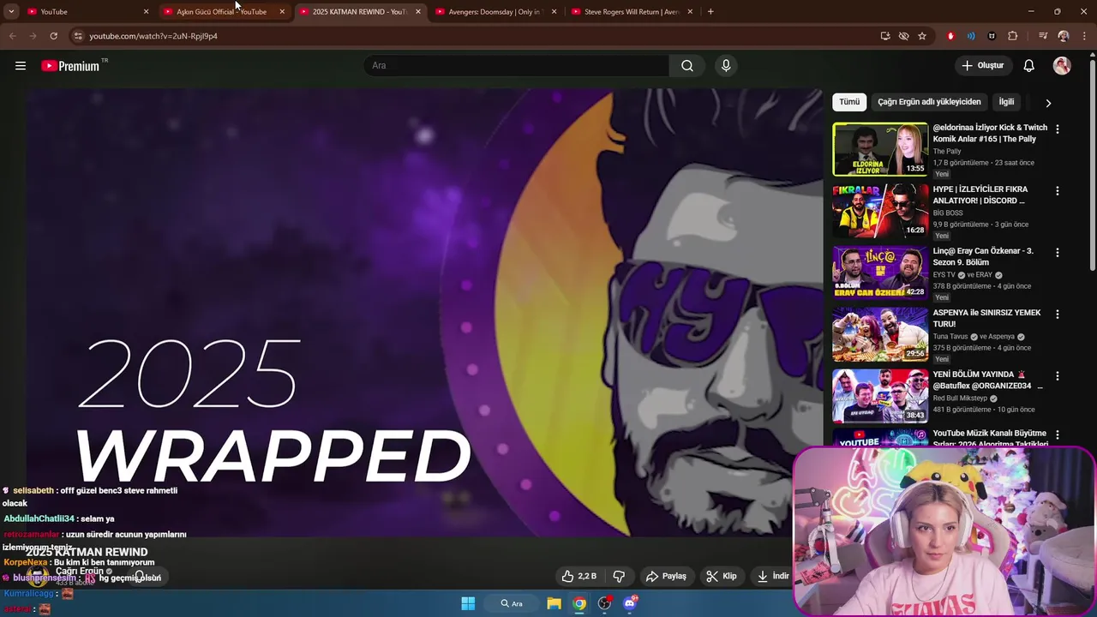
Task: Close the 2025 KATMAN REWIND tab
Action: [418, 11]
